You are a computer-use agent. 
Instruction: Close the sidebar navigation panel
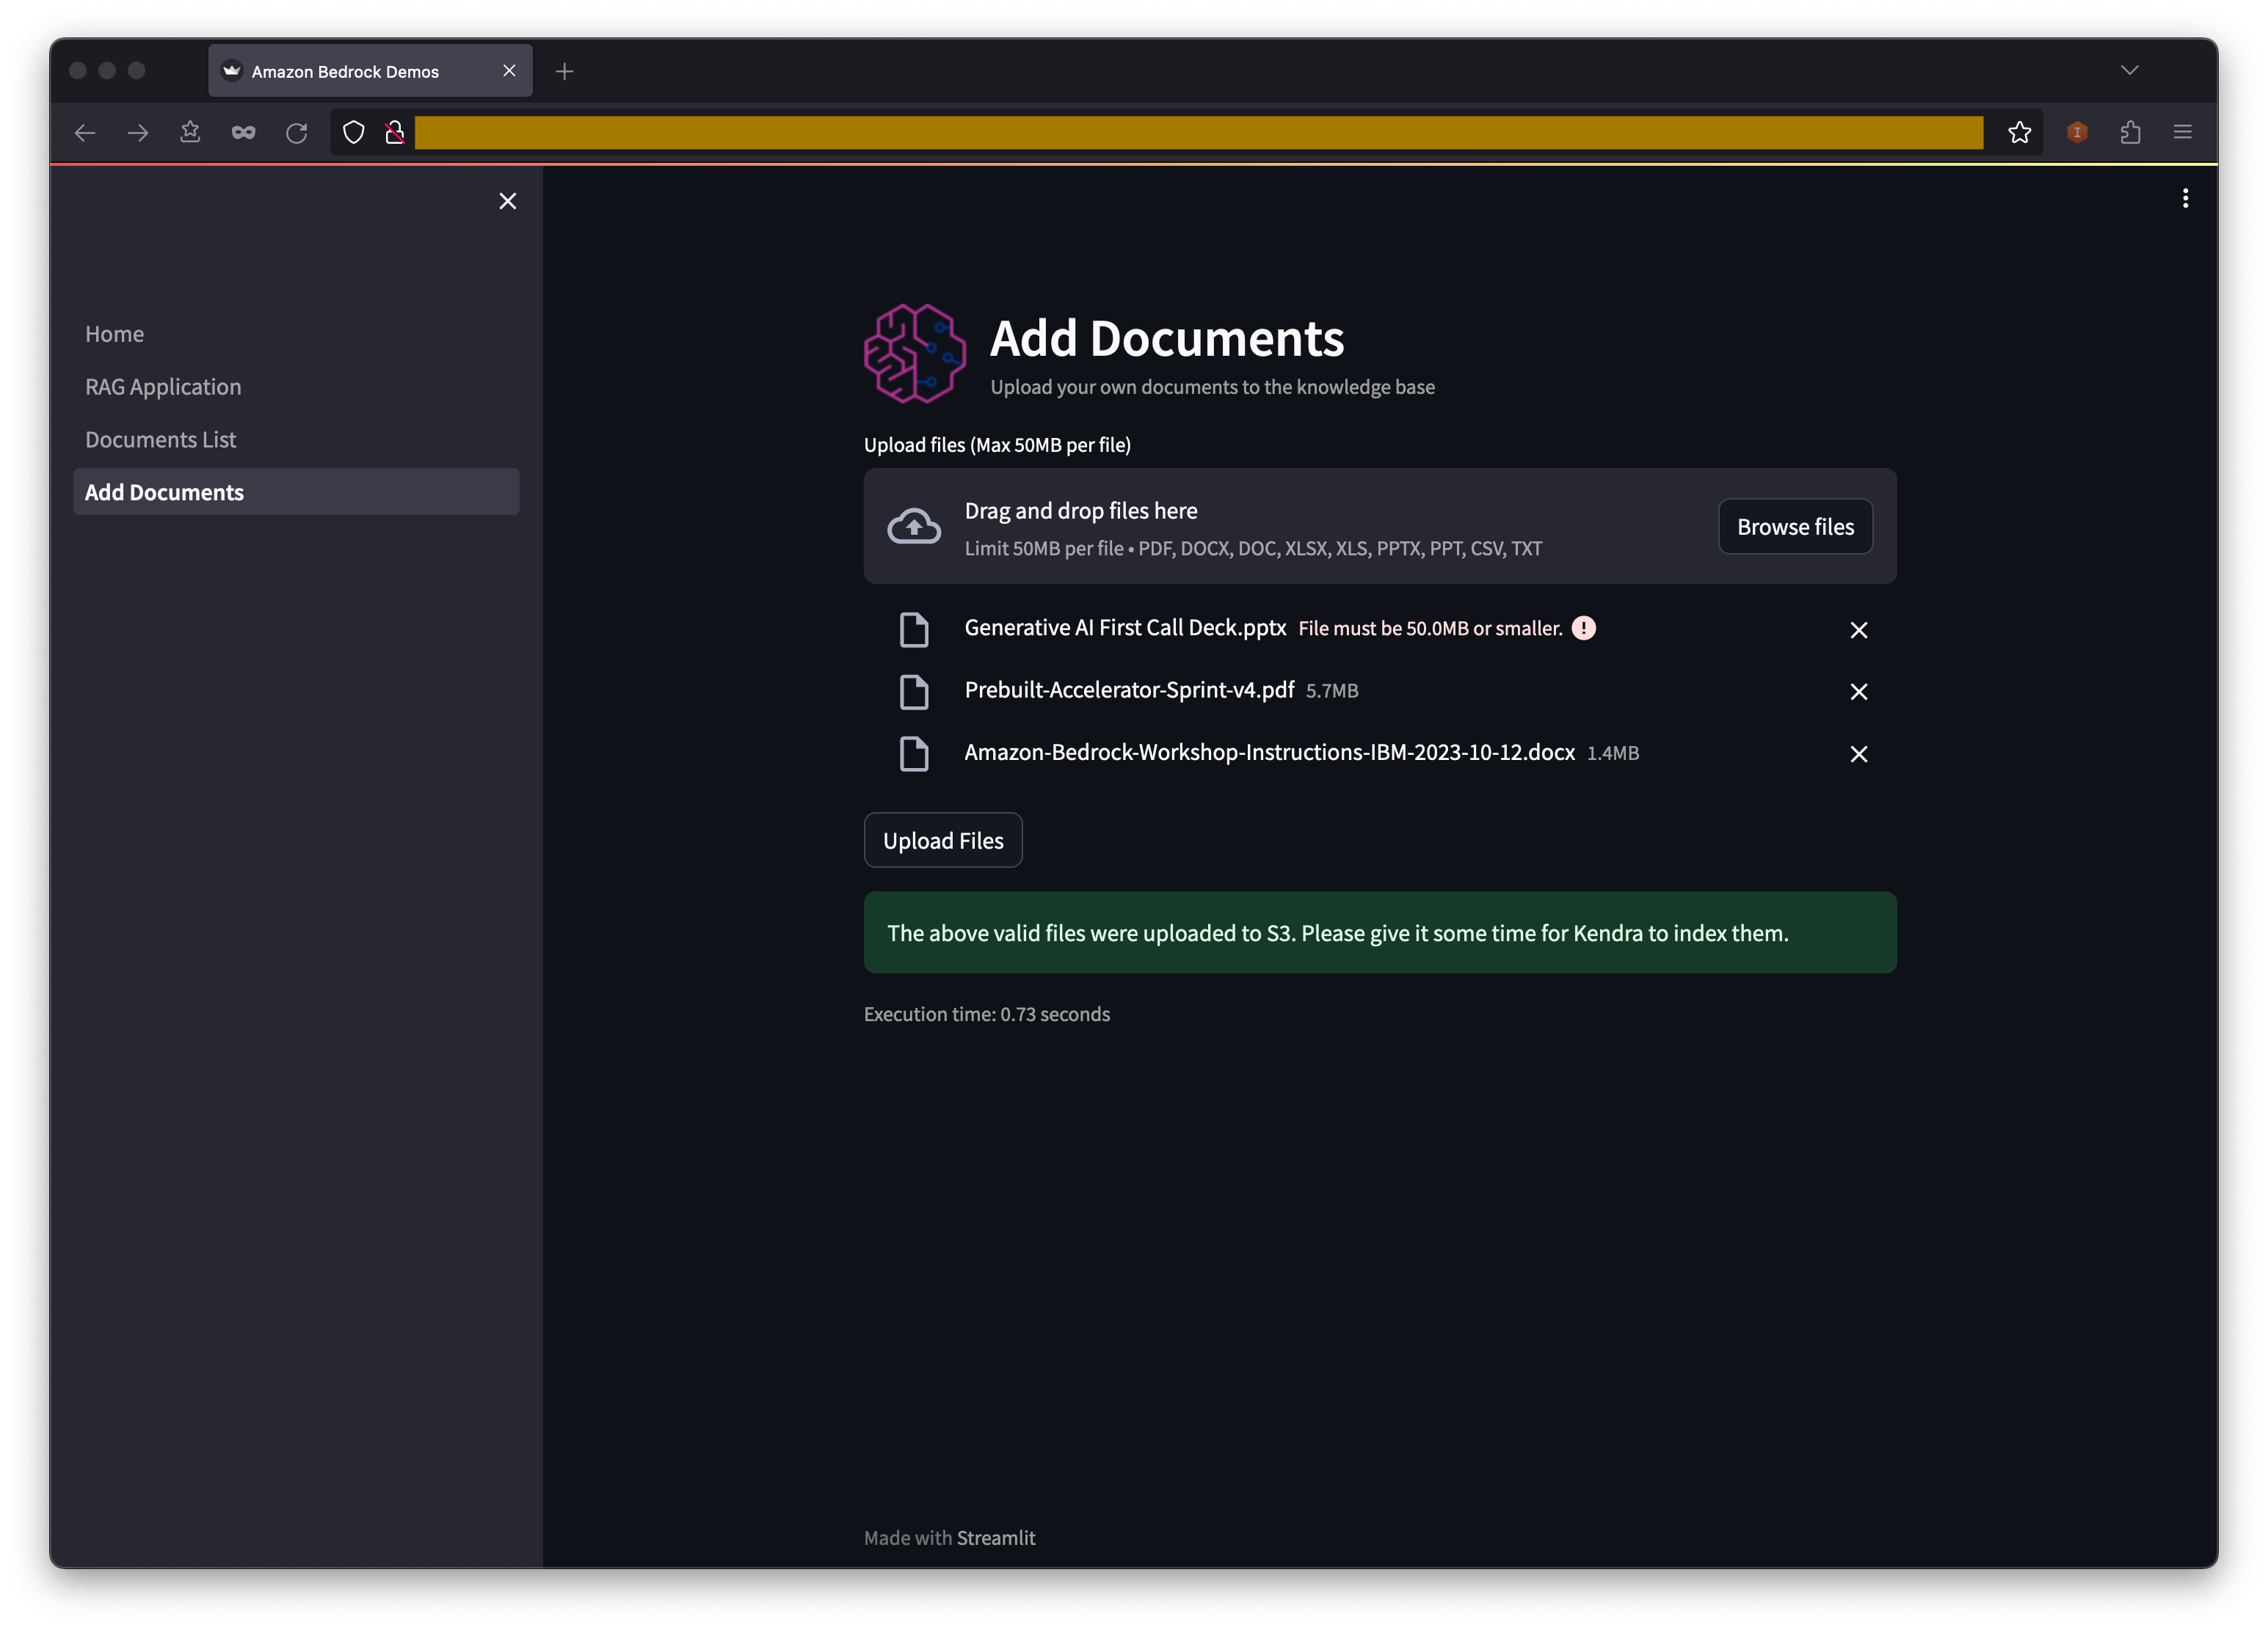point(508,201)
